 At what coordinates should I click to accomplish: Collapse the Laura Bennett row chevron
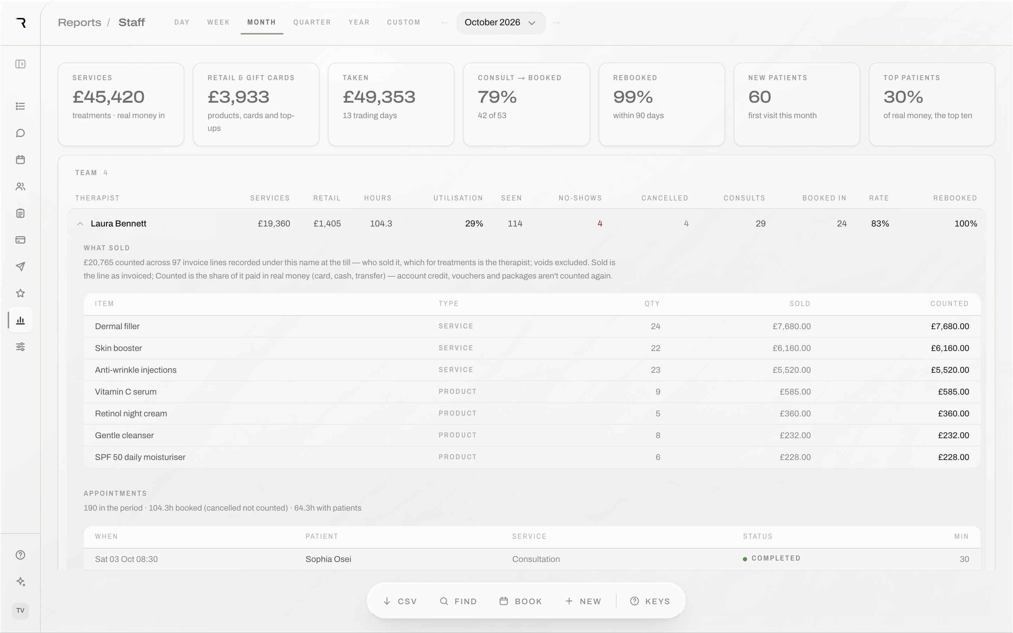(x=80, y=224)
